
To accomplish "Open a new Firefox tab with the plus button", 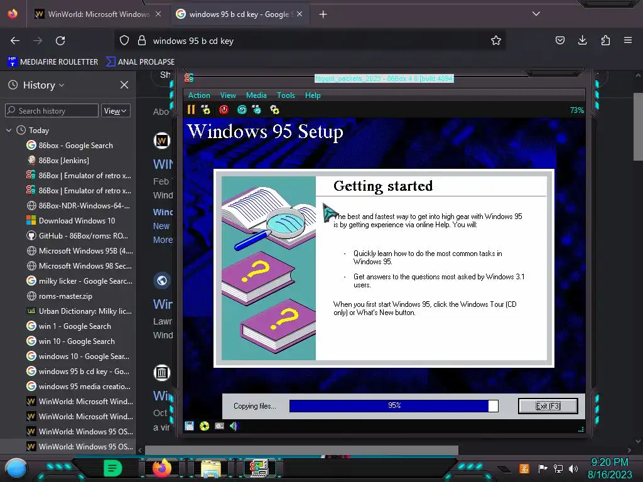I will click(x=323, y=14).
